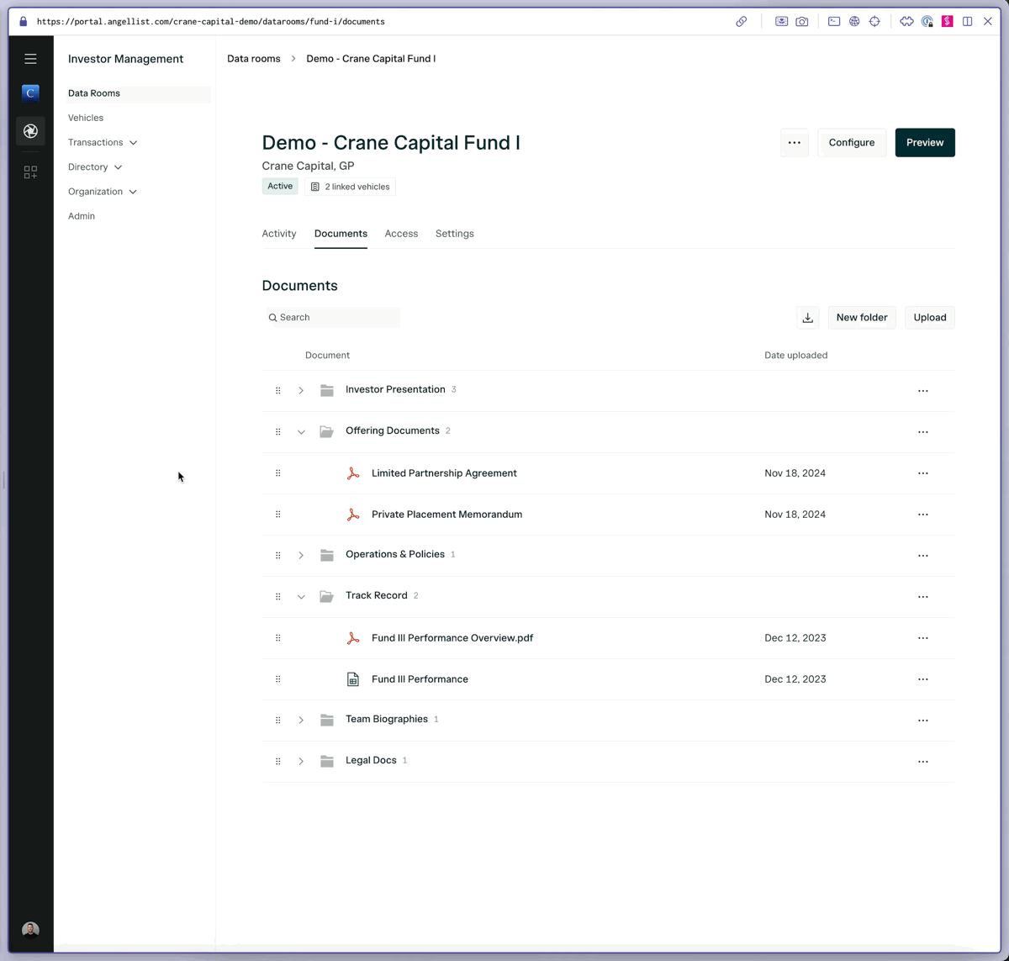
Task: Close the browser panel with X icon
Action: (x=988, y=22)
